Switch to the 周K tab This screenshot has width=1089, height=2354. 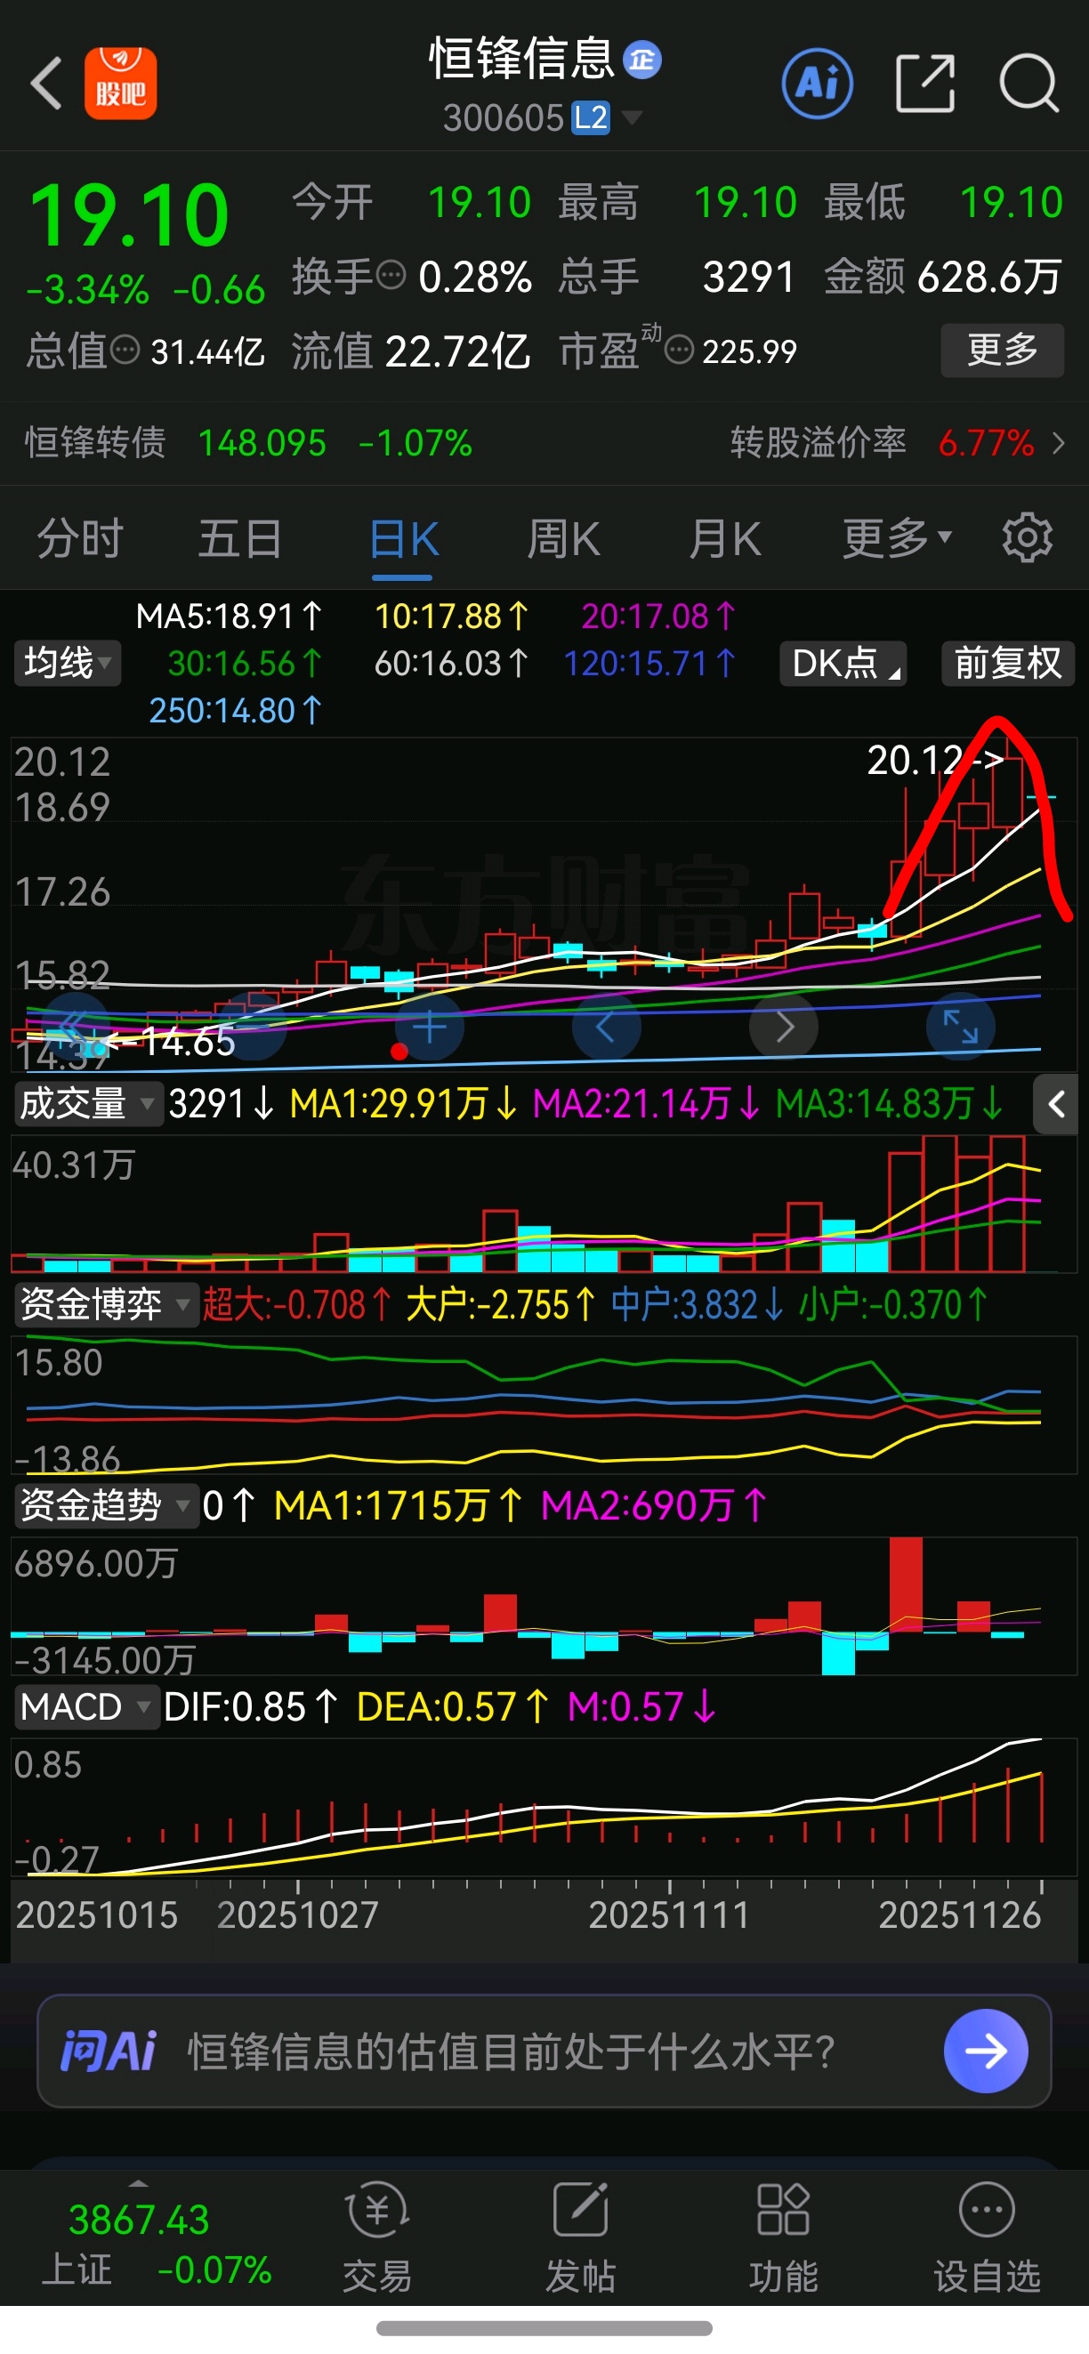point(564,538)
